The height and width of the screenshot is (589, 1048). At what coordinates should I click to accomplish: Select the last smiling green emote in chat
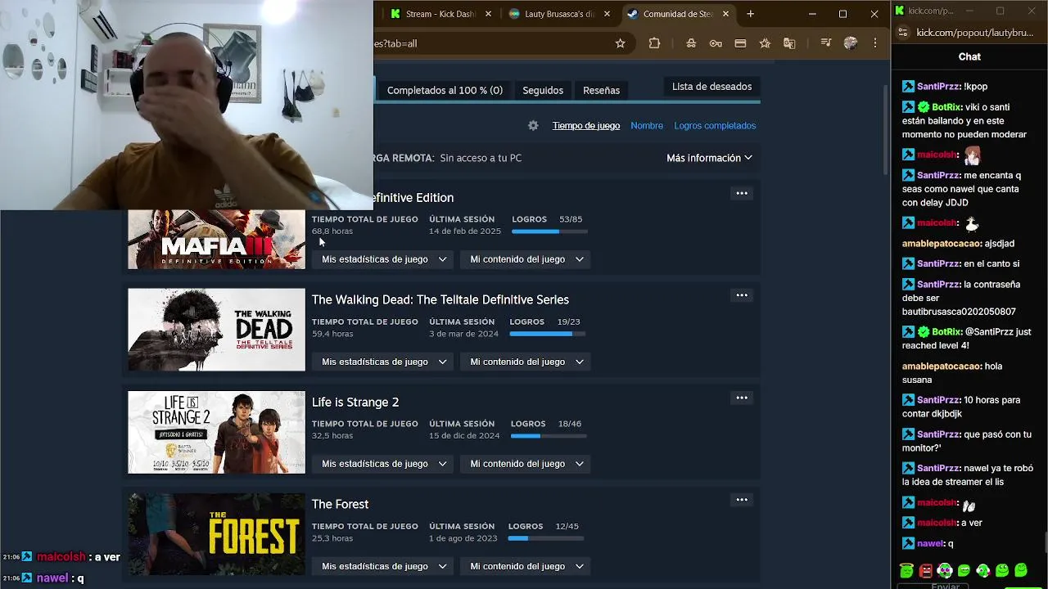tap(1021, 571)
